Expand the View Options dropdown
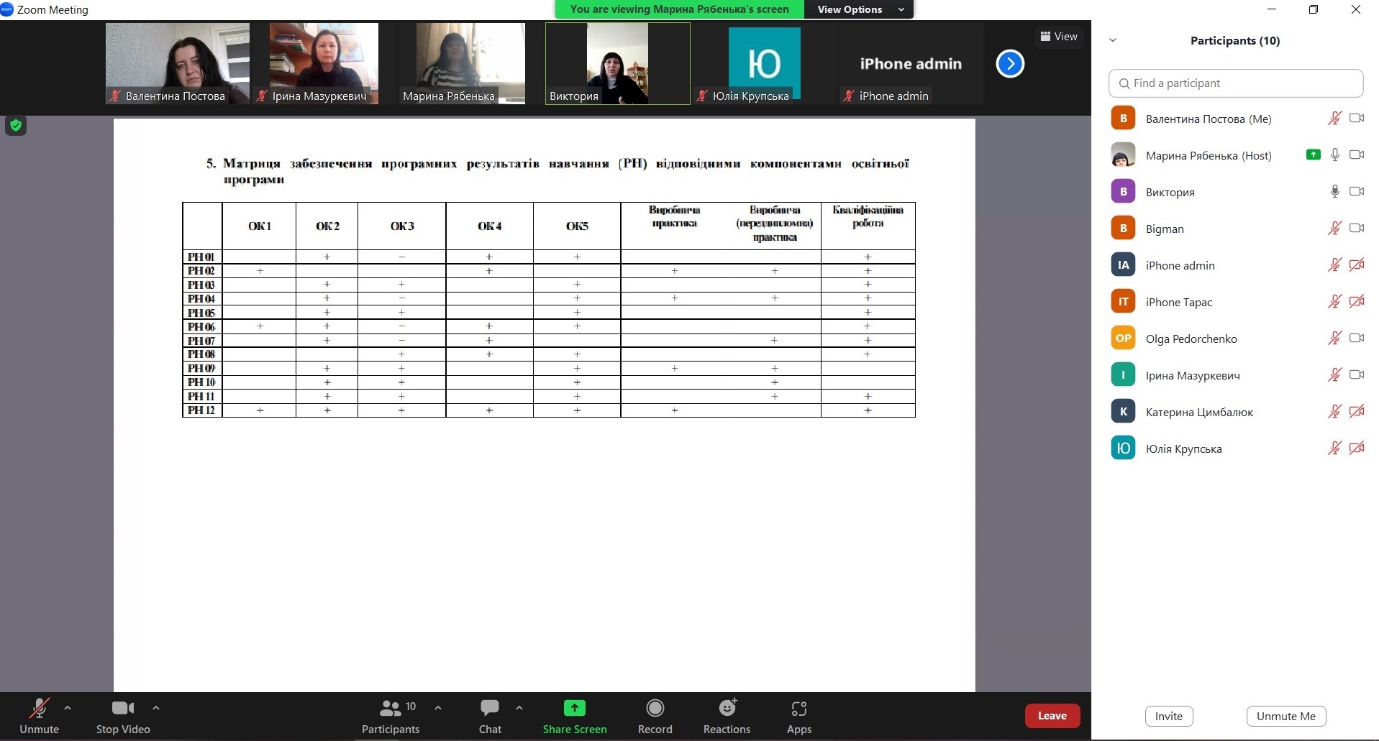Image resolution: width=1379 pixels, height=741 pixels. coord(860,9)
